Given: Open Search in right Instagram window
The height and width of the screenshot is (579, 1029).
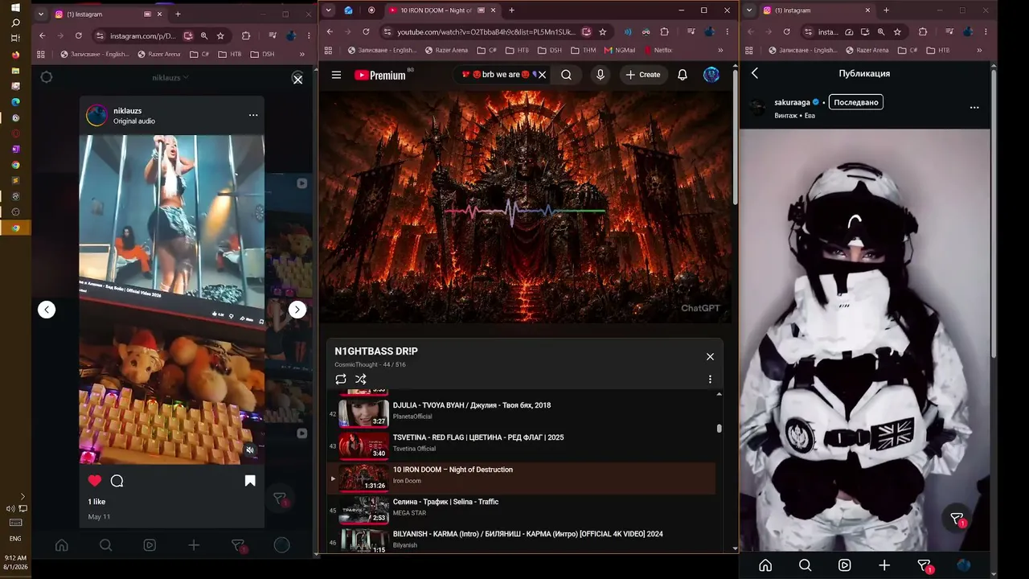Looking at the screenshot, I should click(805, 565).
